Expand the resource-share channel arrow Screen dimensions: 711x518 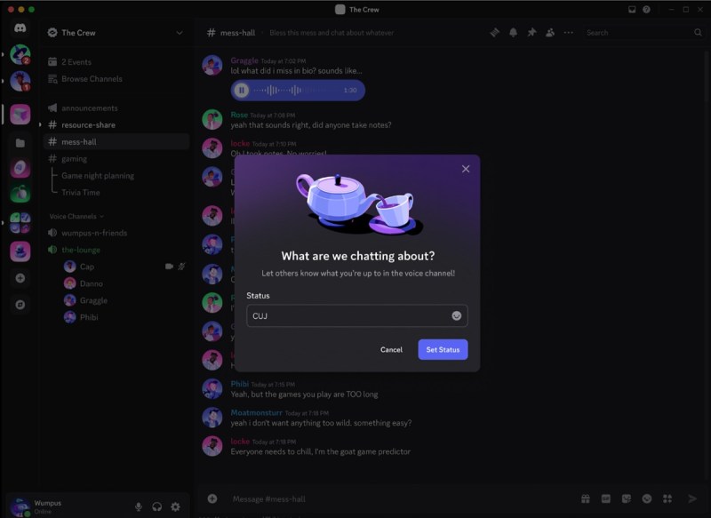(x=40, y=124)
